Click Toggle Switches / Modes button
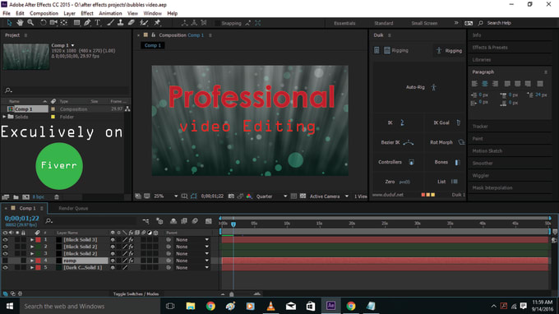Screen dimensions: 559x314 (136, 294)
